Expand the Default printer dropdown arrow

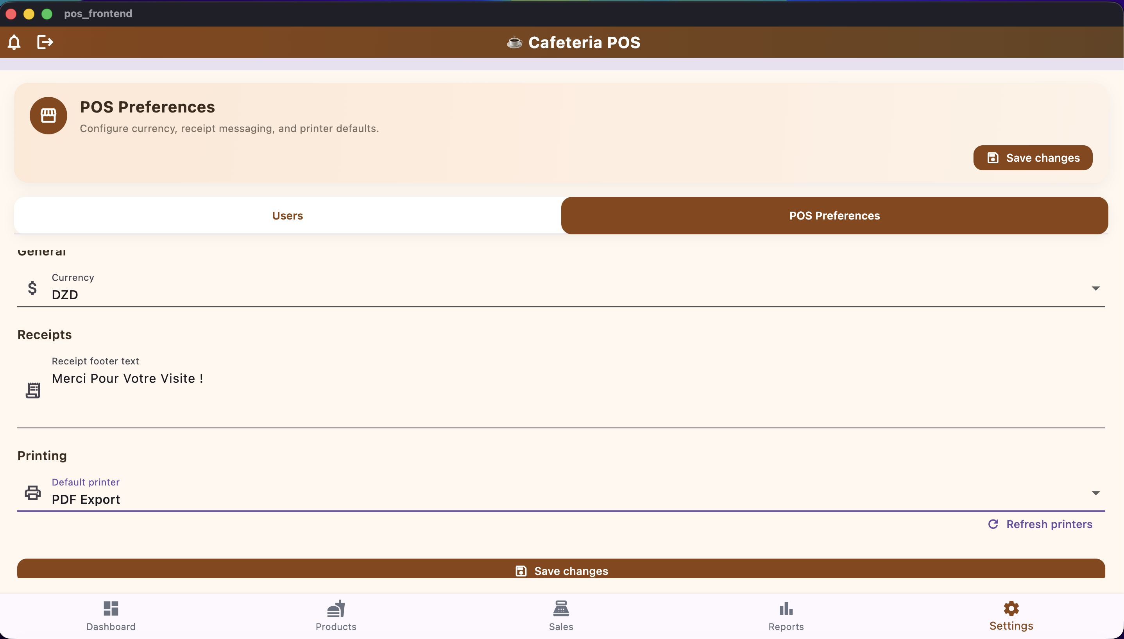pos(1095,493)
